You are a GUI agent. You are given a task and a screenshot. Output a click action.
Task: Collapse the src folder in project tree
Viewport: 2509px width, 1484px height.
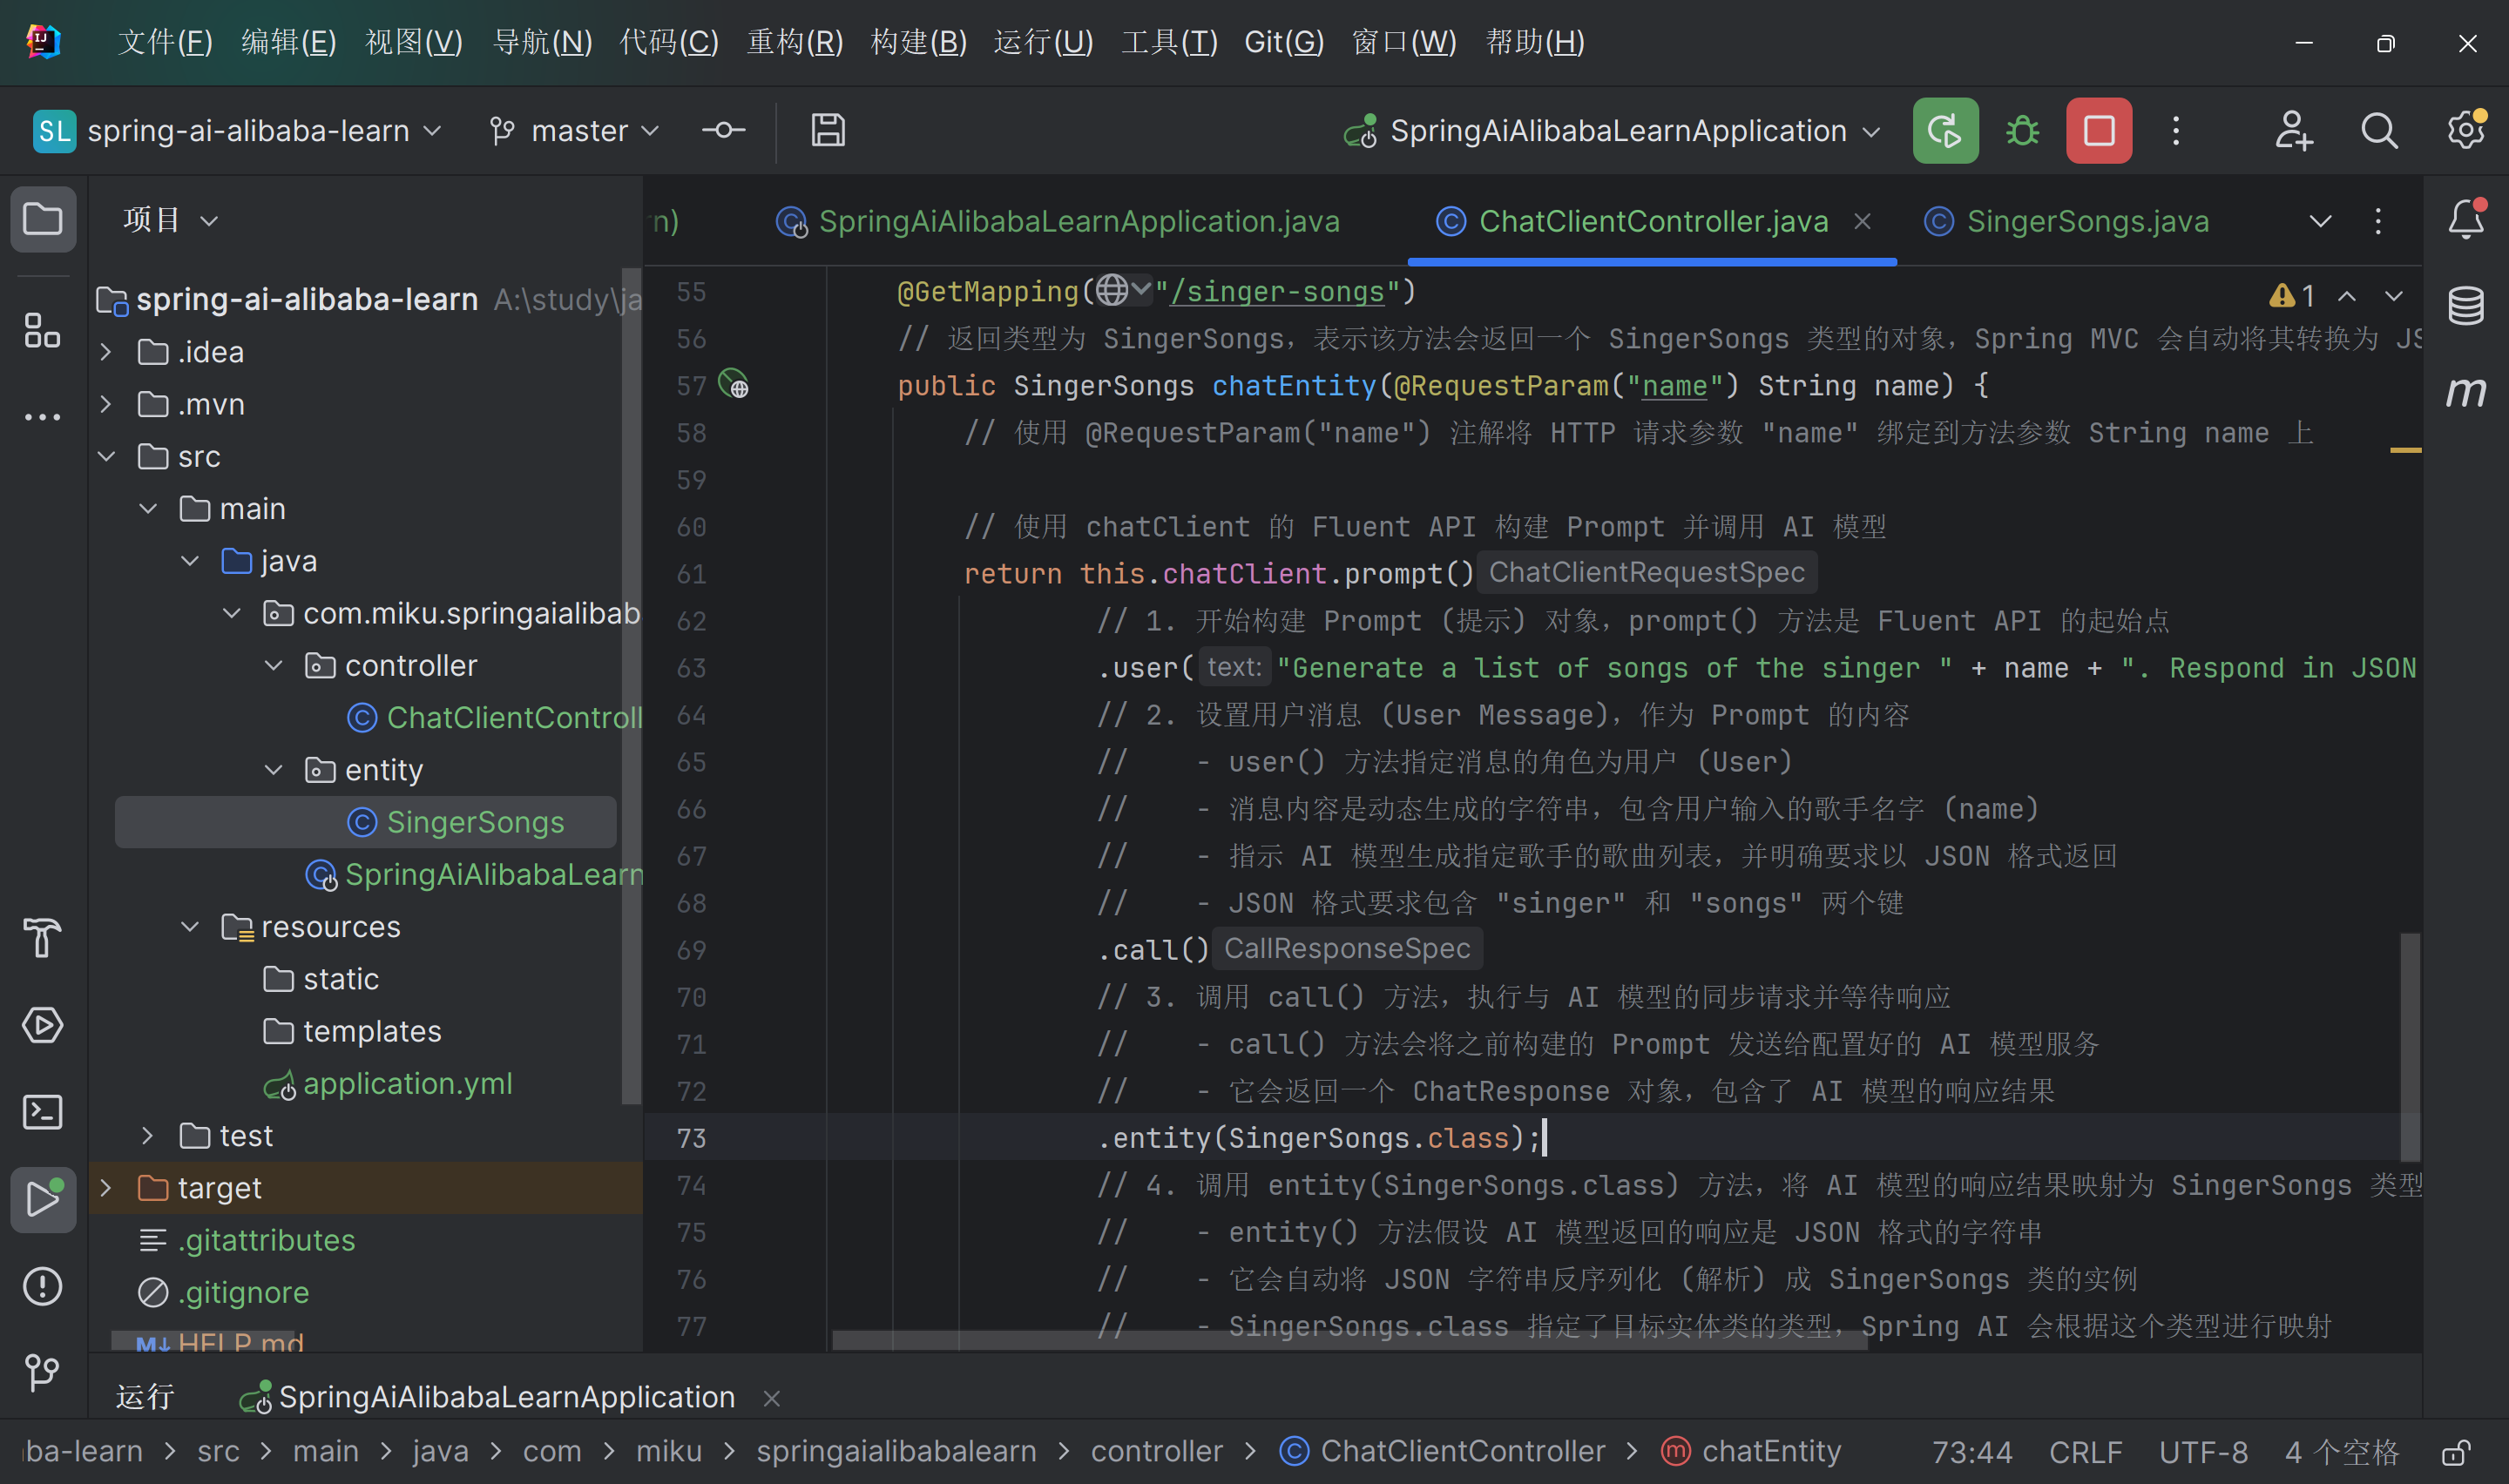(x=107, y=456)
